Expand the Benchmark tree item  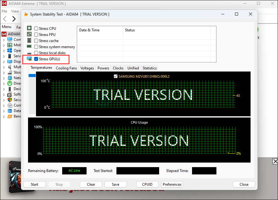4,116
